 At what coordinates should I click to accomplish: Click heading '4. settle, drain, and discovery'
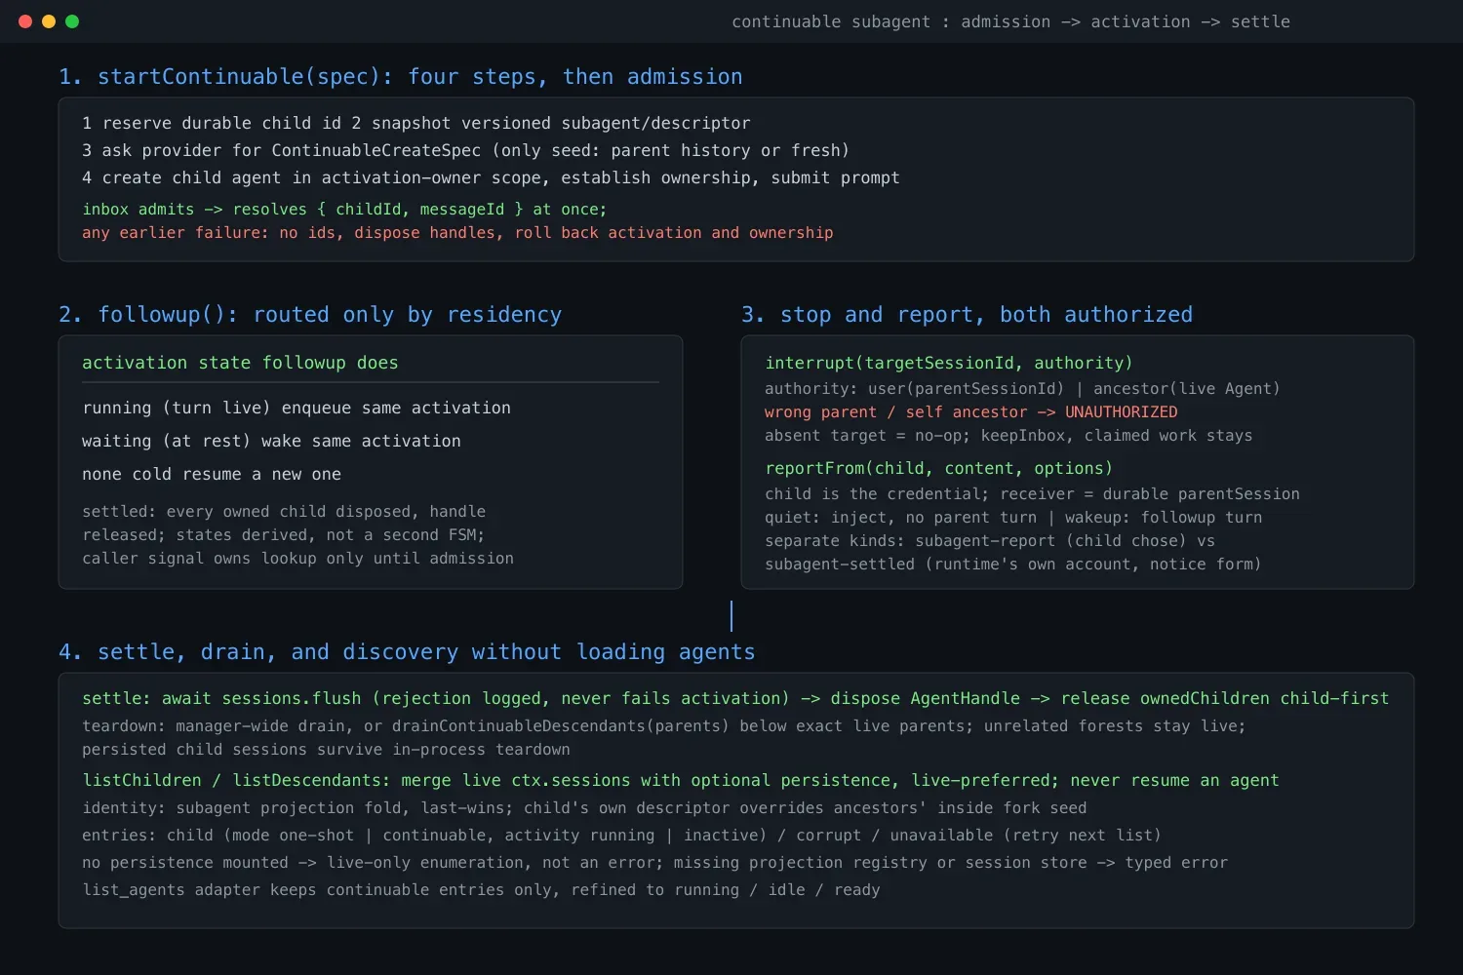tap(407, 651)
